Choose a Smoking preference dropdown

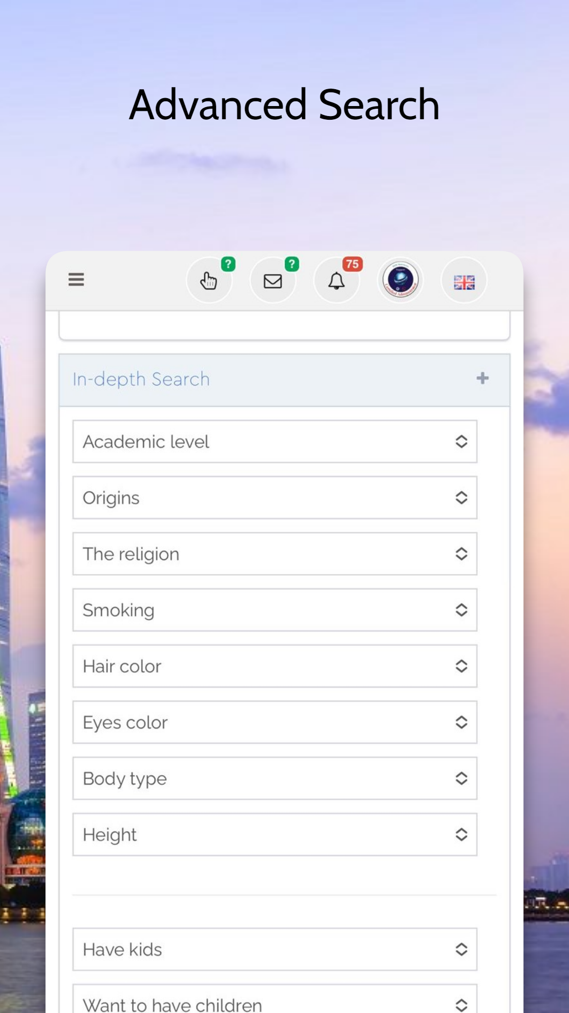pyautogui.click(x=274, y=610)
